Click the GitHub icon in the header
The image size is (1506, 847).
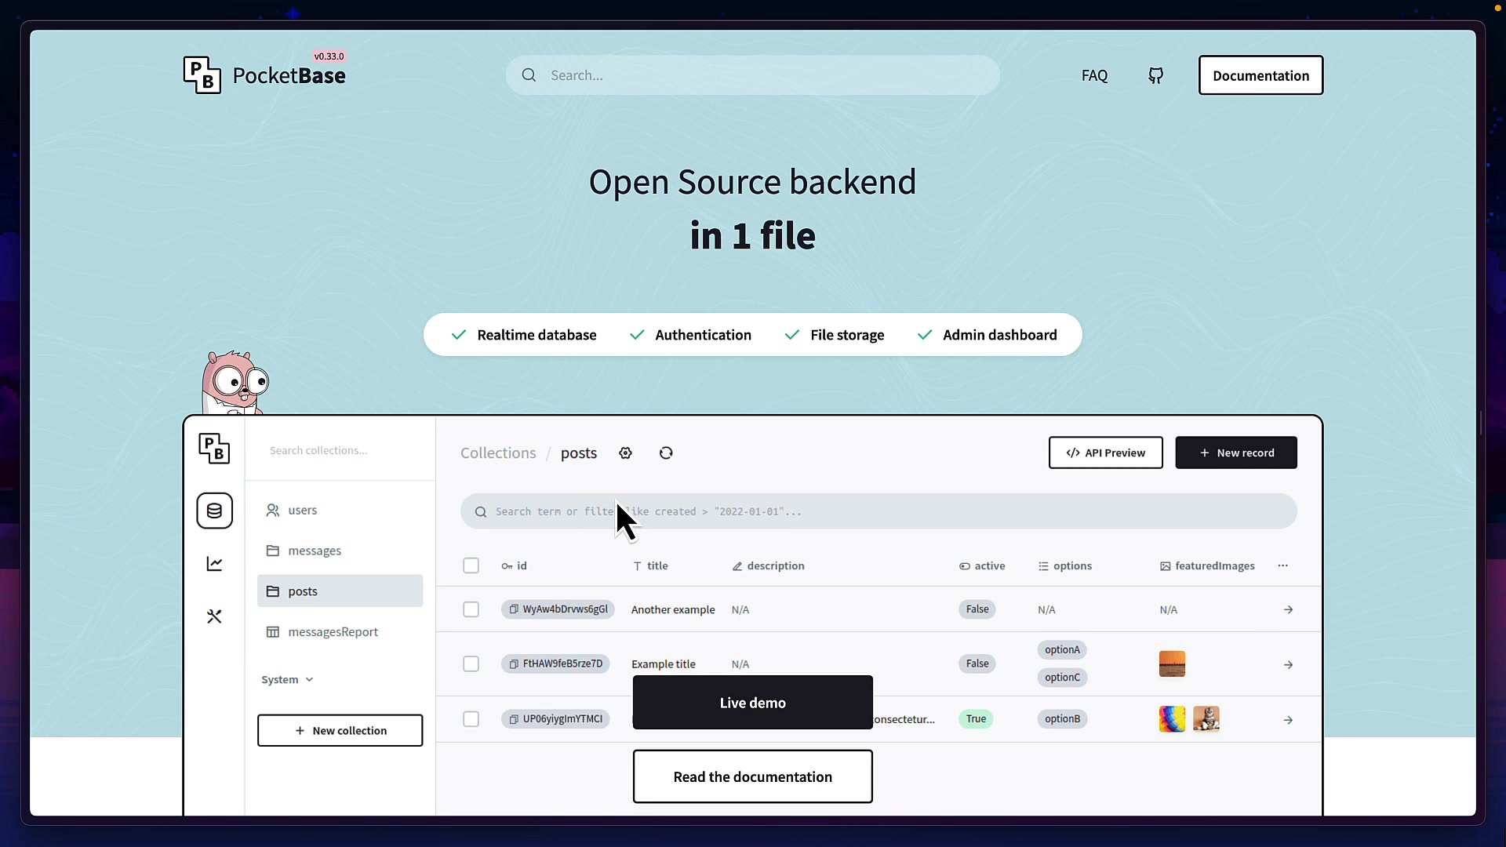[1155, 75]
